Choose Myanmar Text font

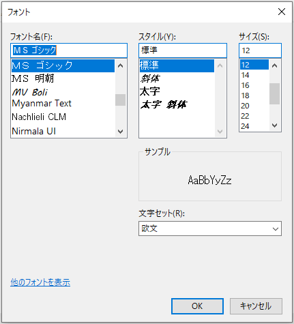pos(63,104)
